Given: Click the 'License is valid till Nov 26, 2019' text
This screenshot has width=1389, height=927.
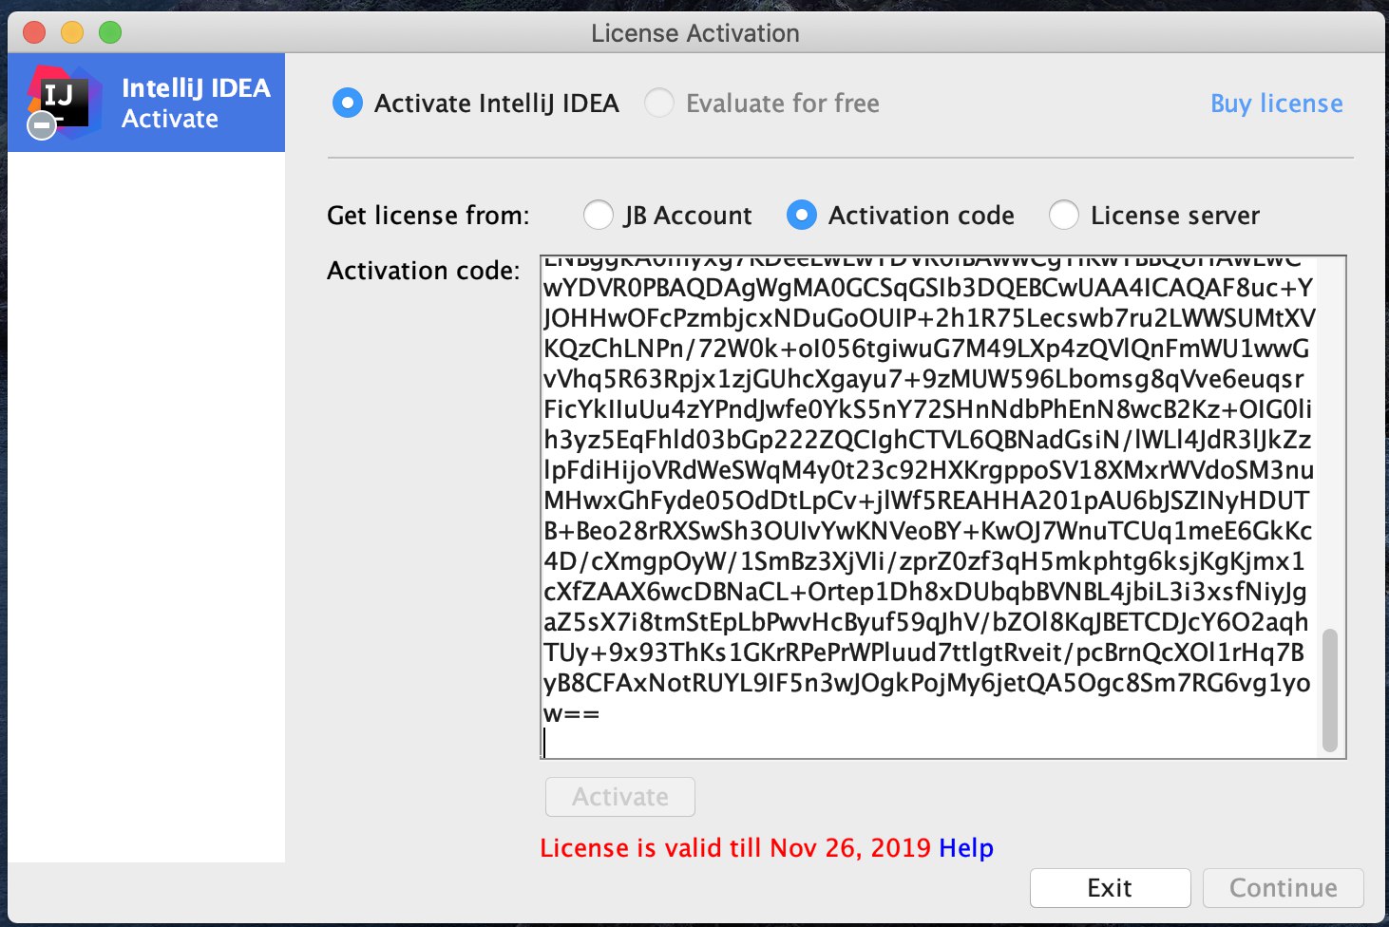Looking at the screenshot, I should (735, 847).
